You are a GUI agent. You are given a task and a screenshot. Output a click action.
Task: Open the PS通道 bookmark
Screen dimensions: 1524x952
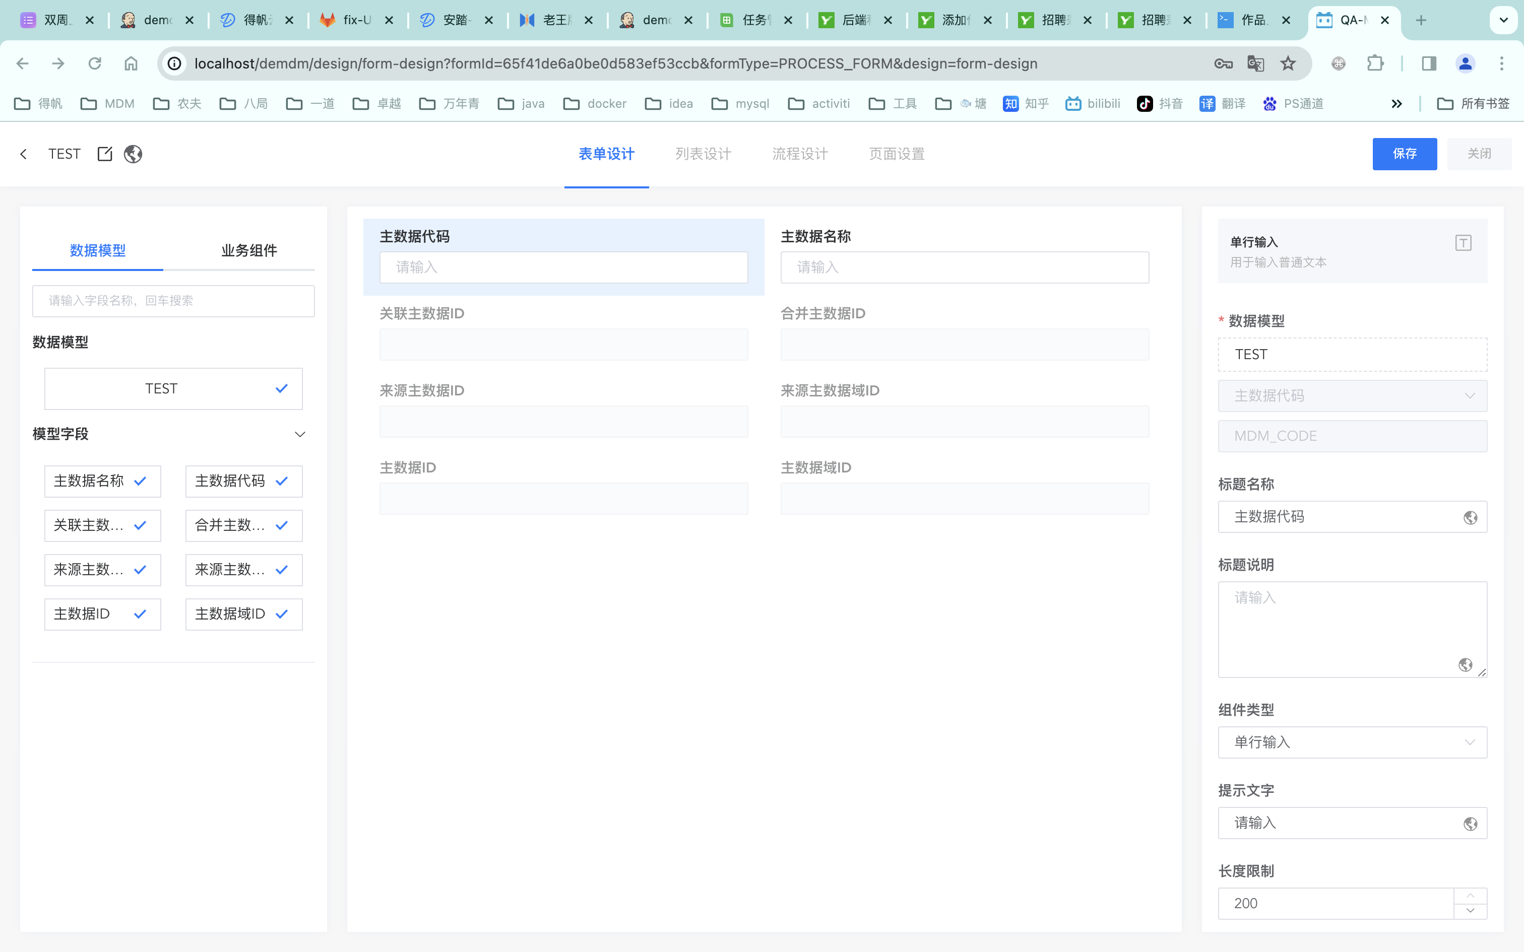click(1293, 103)
